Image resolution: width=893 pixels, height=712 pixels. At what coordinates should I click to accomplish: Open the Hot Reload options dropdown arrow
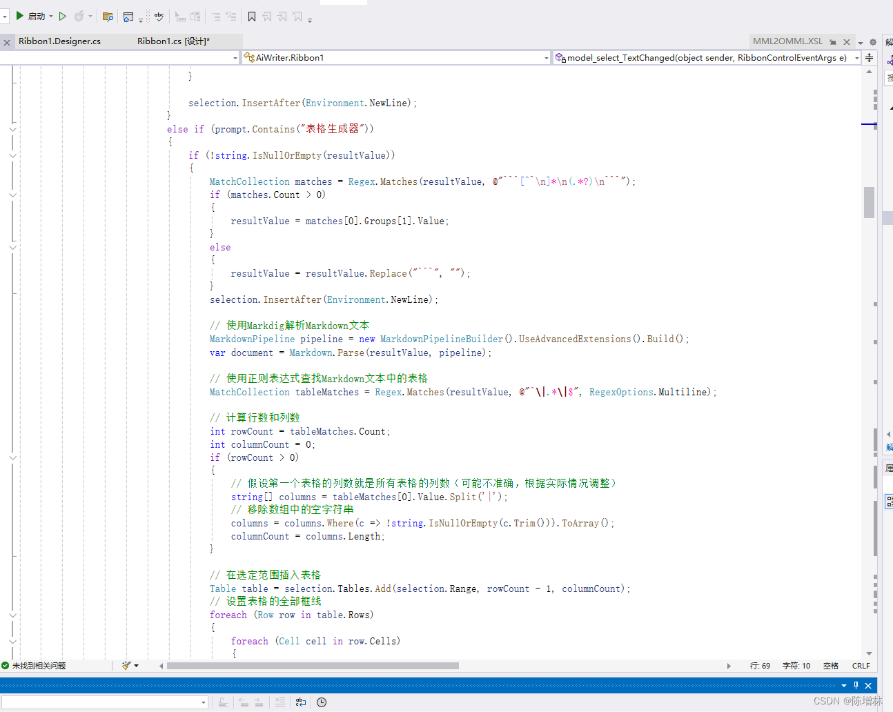[90, 16]
